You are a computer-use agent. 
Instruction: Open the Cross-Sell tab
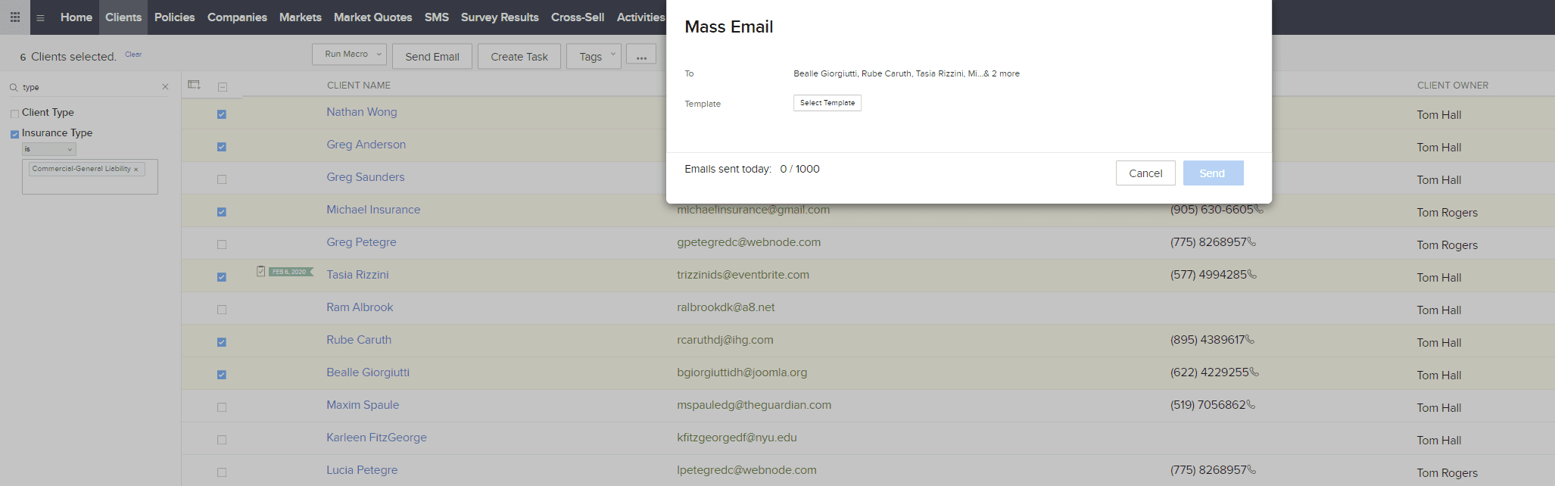pos(578,17)
